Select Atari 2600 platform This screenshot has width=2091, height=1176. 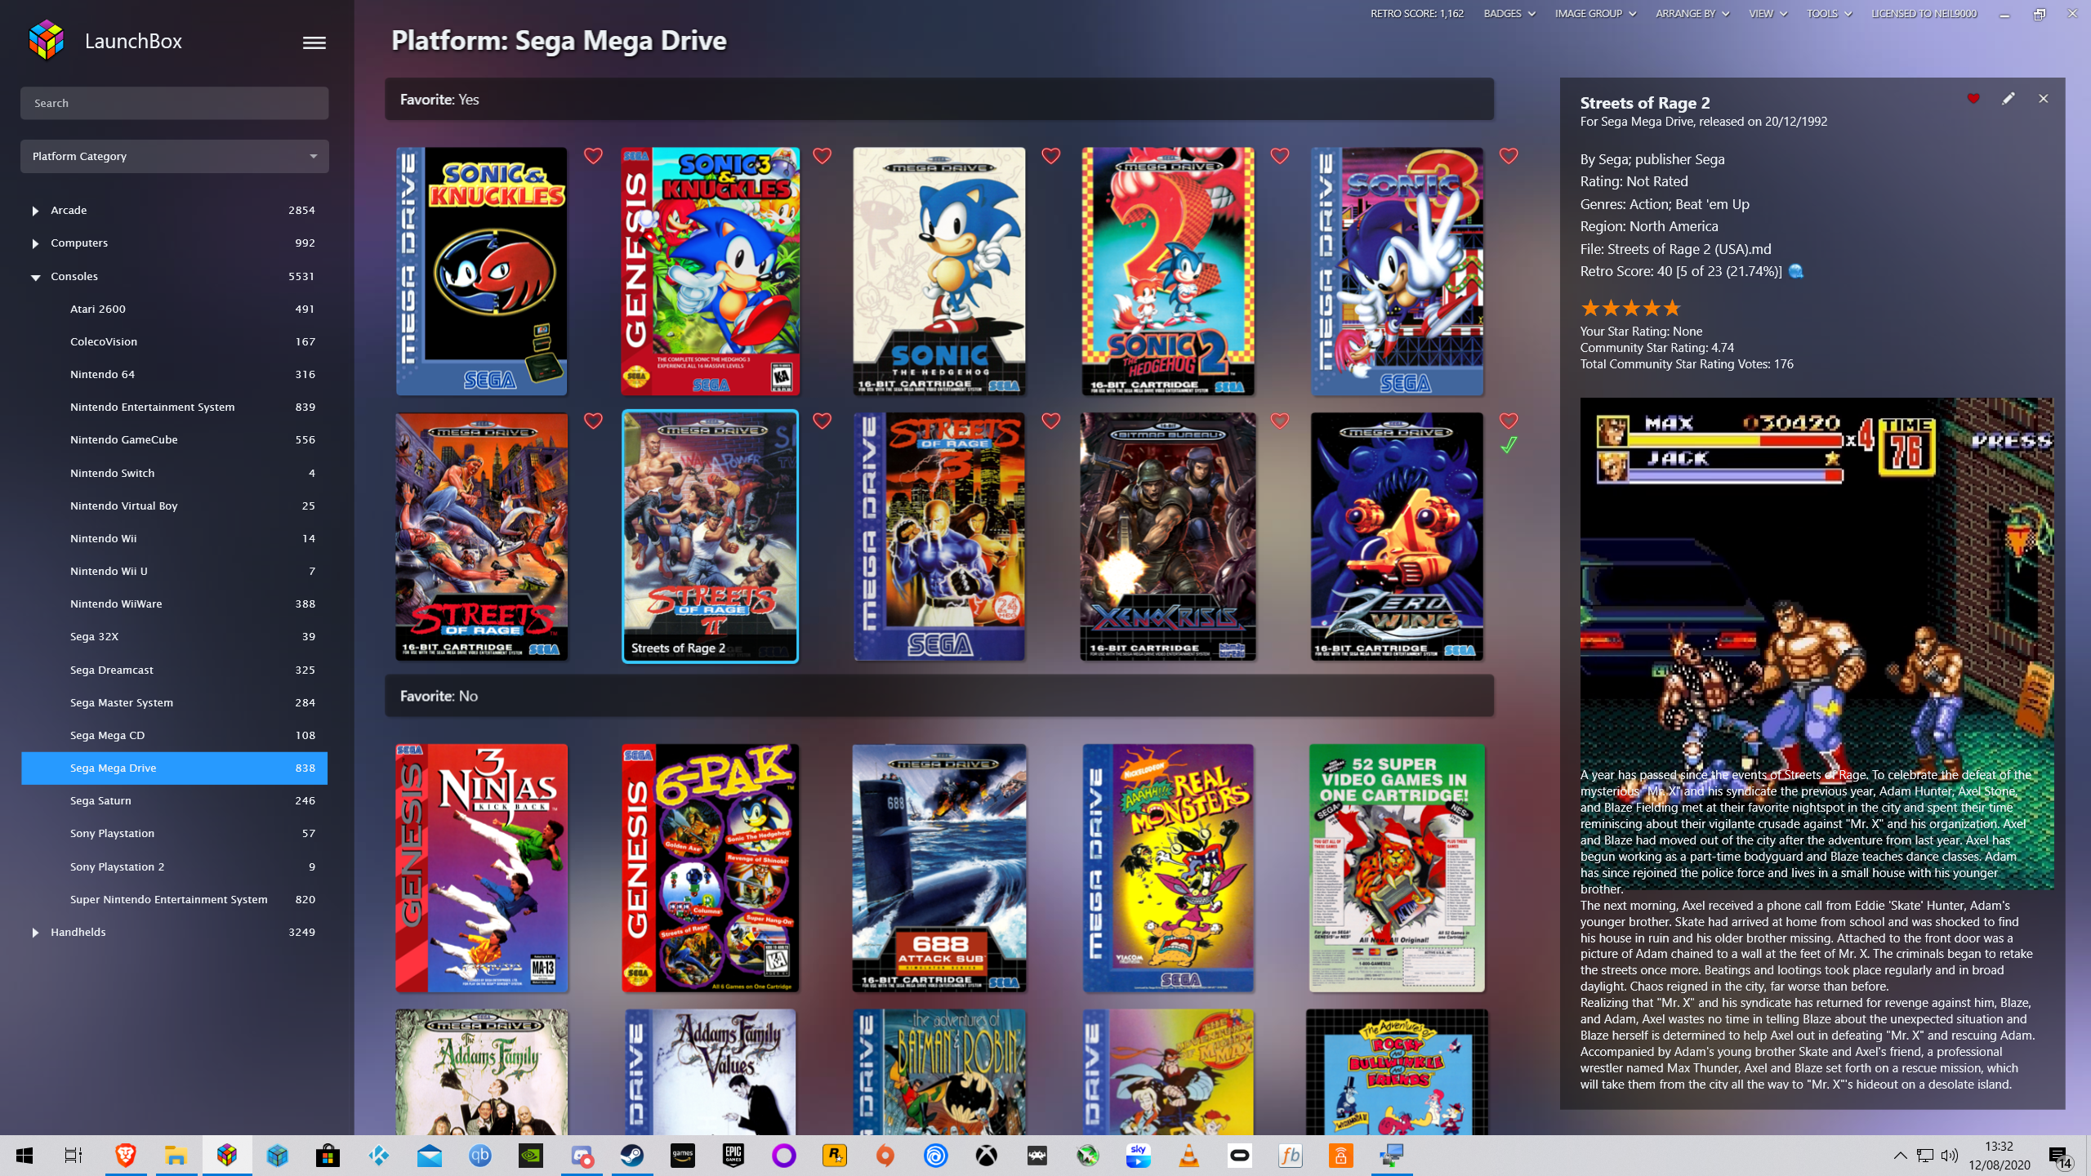coord(174,309)
